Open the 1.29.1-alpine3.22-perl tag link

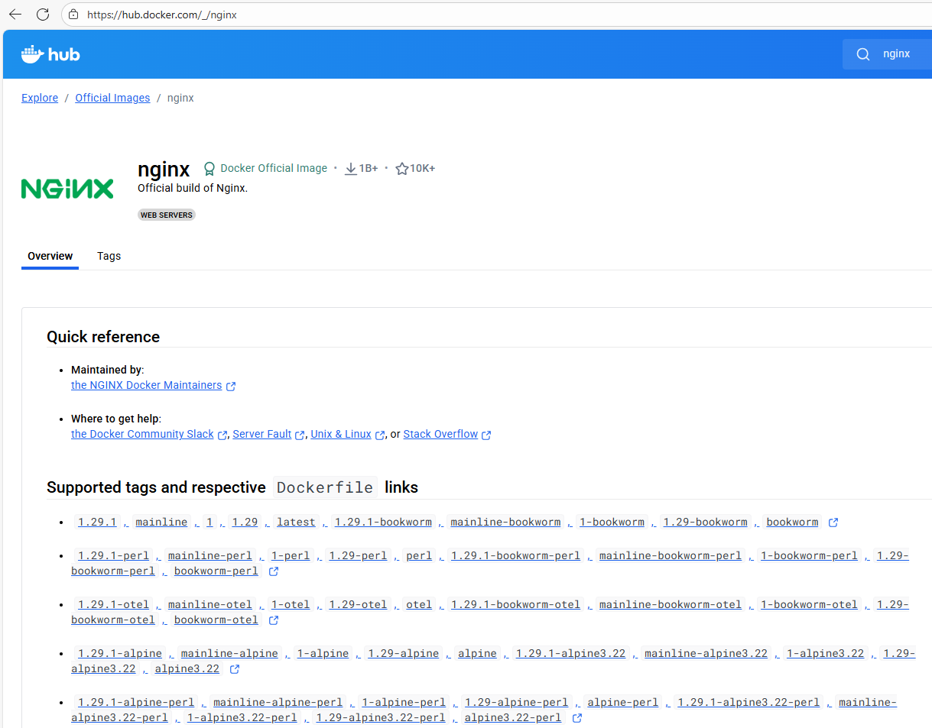[x=749, y=702]
